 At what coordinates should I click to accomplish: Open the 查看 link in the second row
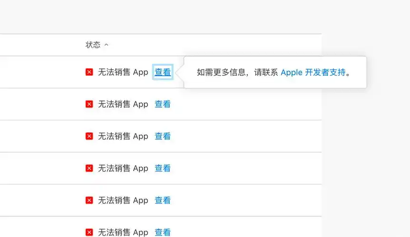(x=163, y=104)
